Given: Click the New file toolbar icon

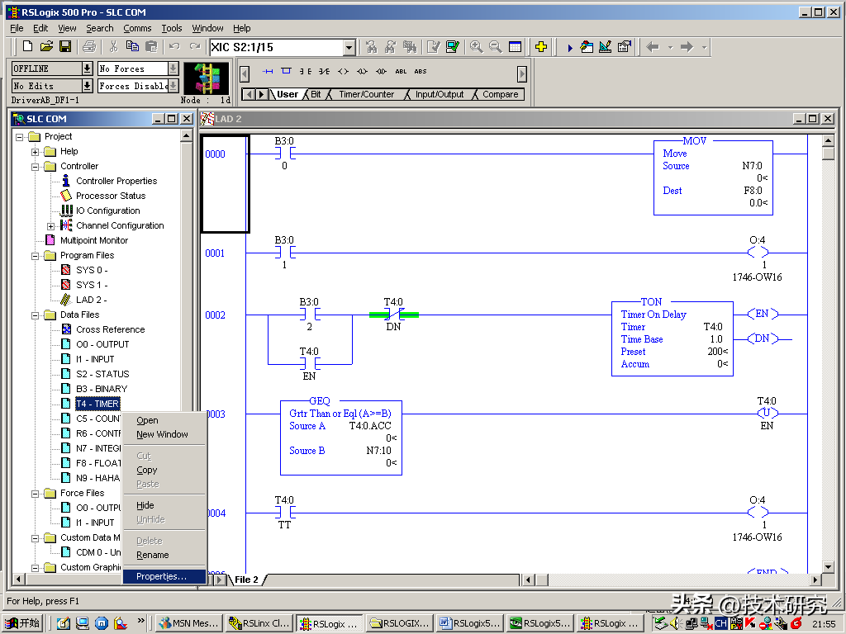Looking at the screenshot, I should [x=28, y=47].
